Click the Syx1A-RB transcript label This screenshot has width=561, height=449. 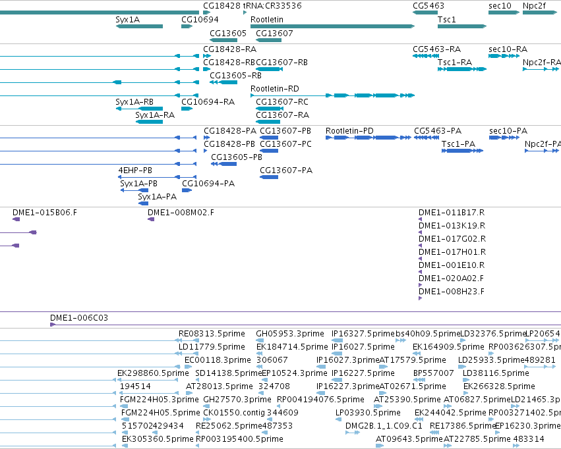134,102
